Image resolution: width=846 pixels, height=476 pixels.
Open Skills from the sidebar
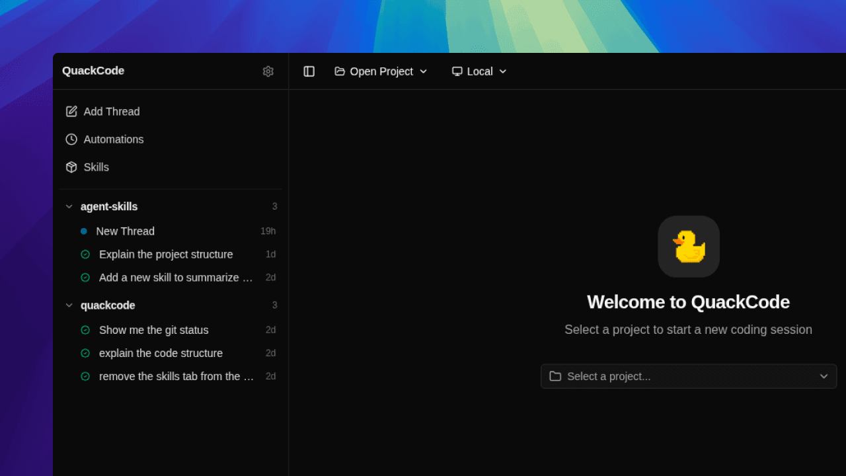pyautogui.click(x=96, y=167)
